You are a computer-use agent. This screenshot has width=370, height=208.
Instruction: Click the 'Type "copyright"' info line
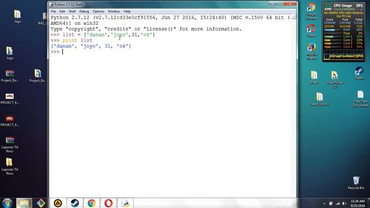(146, 29)
